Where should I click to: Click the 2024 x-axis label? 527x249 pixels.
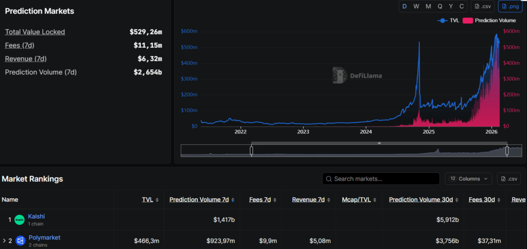[x=366, y=132]
